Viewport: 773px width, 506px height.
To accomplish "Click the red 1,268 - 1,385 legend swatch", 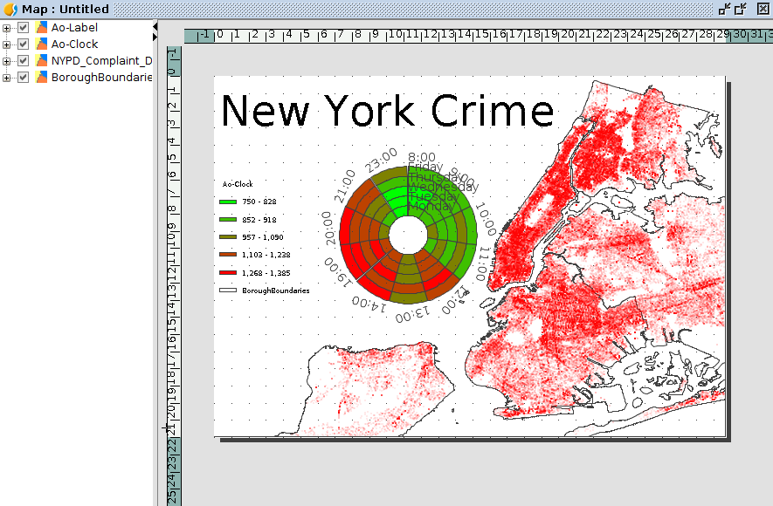I will 228,272.
